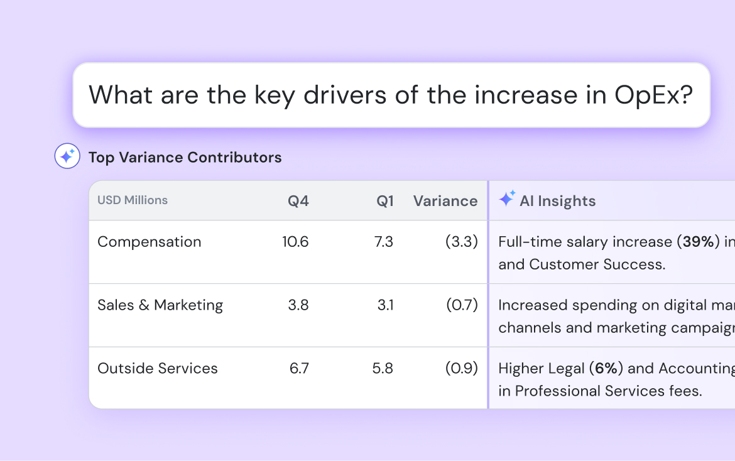The width and height of the screenshot is (735, 461).
Task: Click the Outside Services Q4 value 6.7
Action: [299, 369]
